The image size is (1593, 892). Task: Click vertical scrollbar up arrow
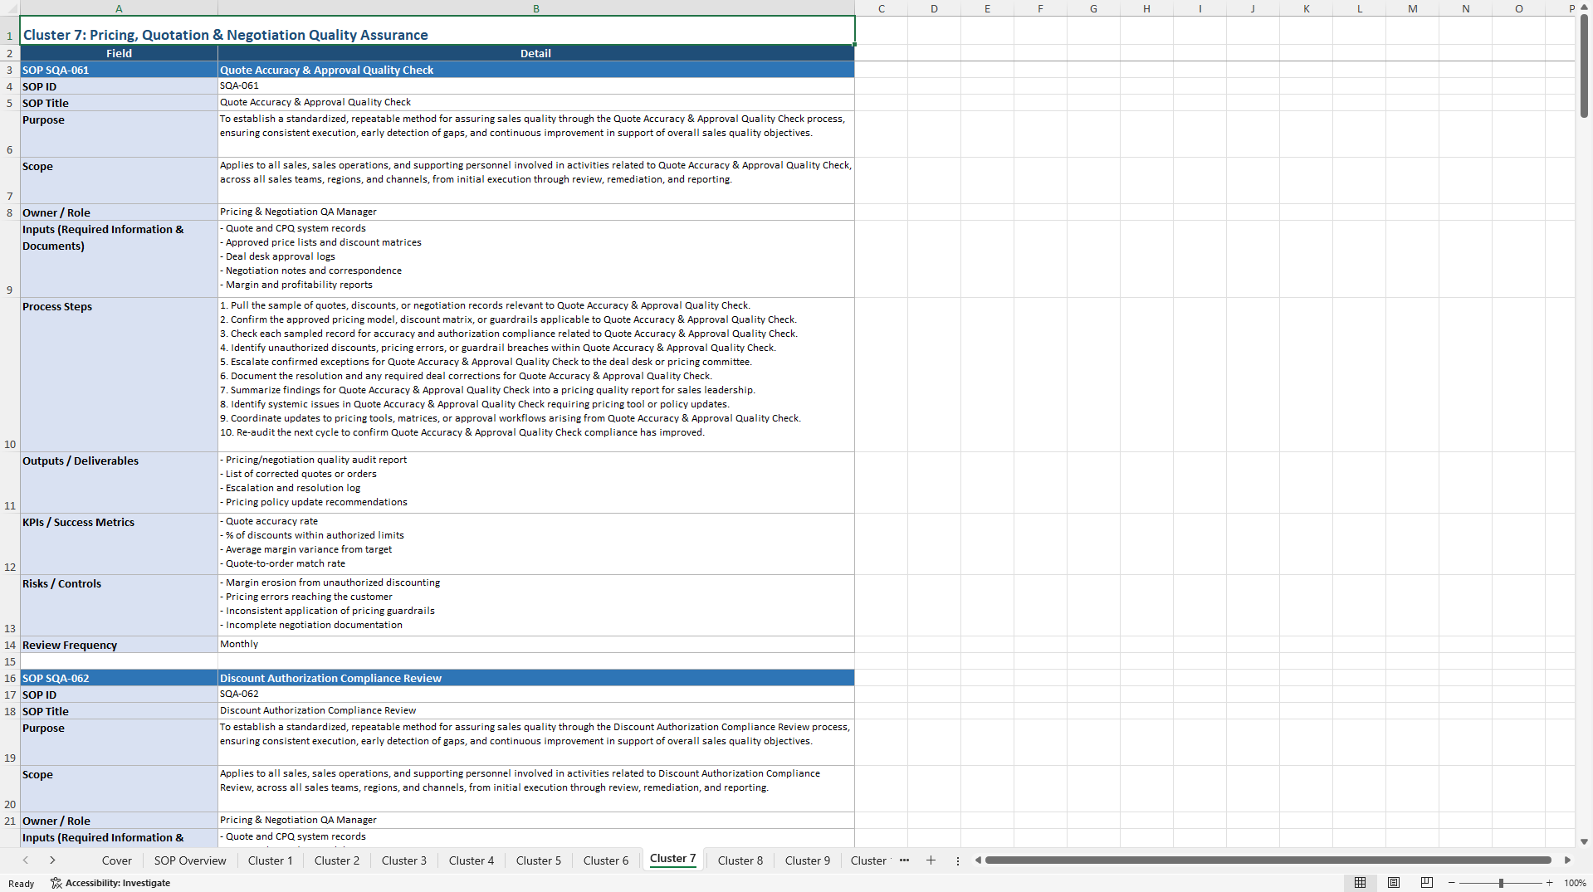[x=1584, y=7]
